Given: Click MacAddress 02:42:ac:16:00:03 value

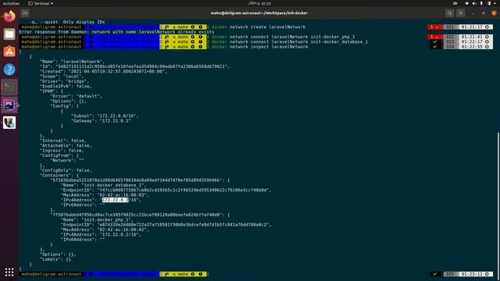Looking at the screenshot, I should coord(122,195).
